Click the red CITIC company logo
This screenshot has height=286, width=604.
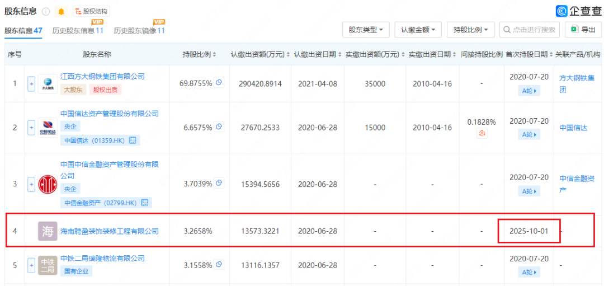(48, 184)
